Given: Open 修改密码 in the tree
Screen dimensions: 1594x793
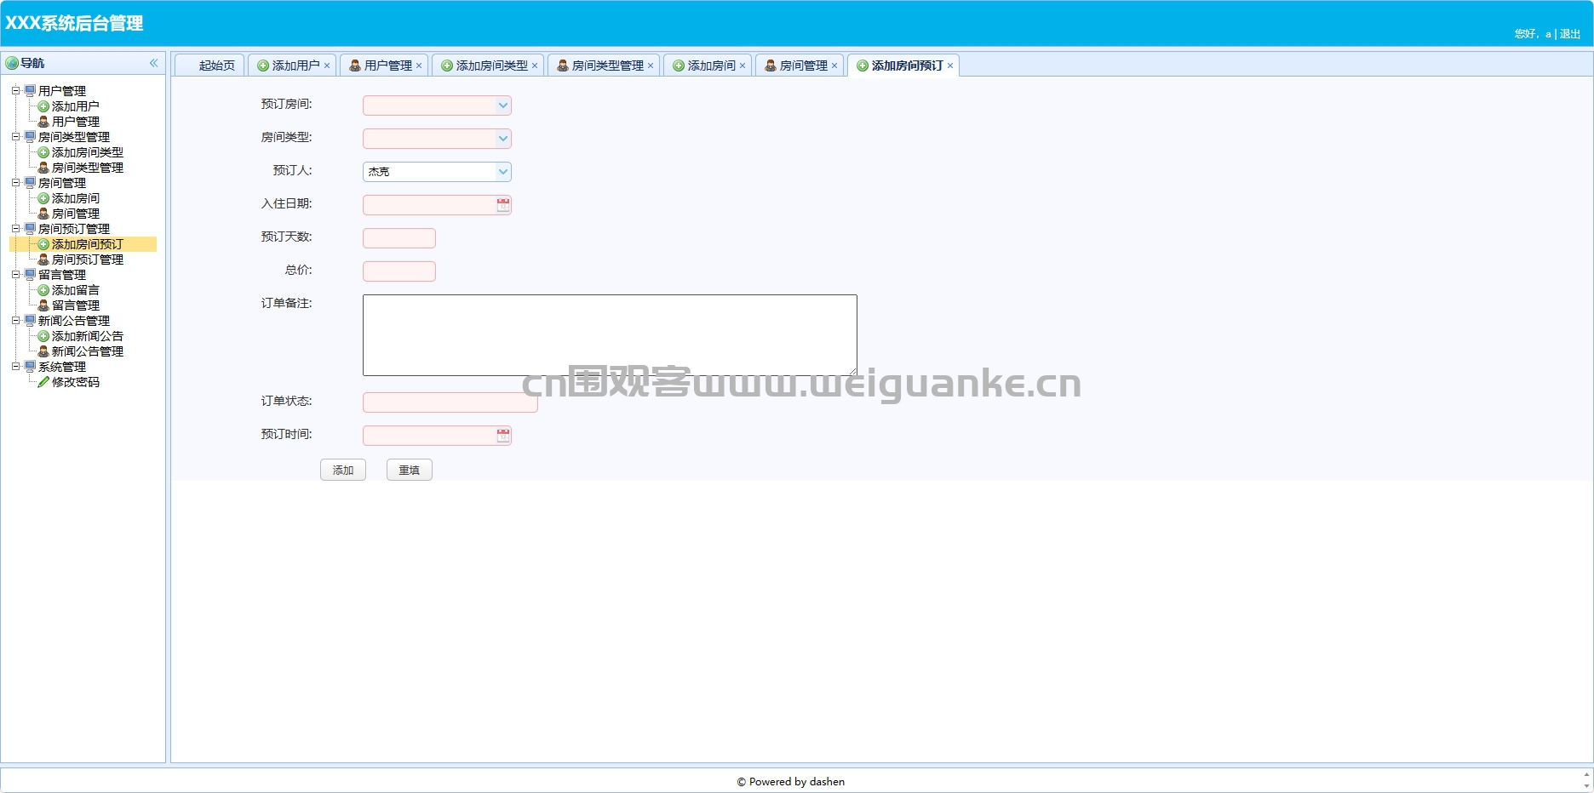Looking at the screenshot, I should tap(75, 382).
